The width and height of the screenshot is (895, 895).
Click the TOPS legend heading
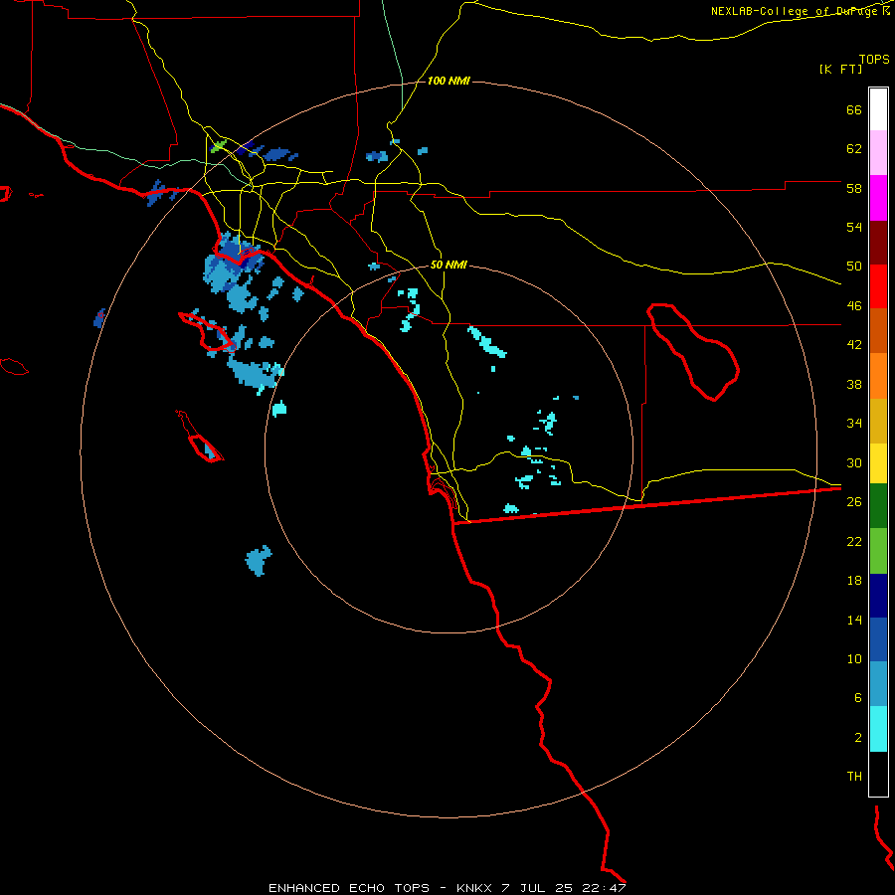point(874,59)
